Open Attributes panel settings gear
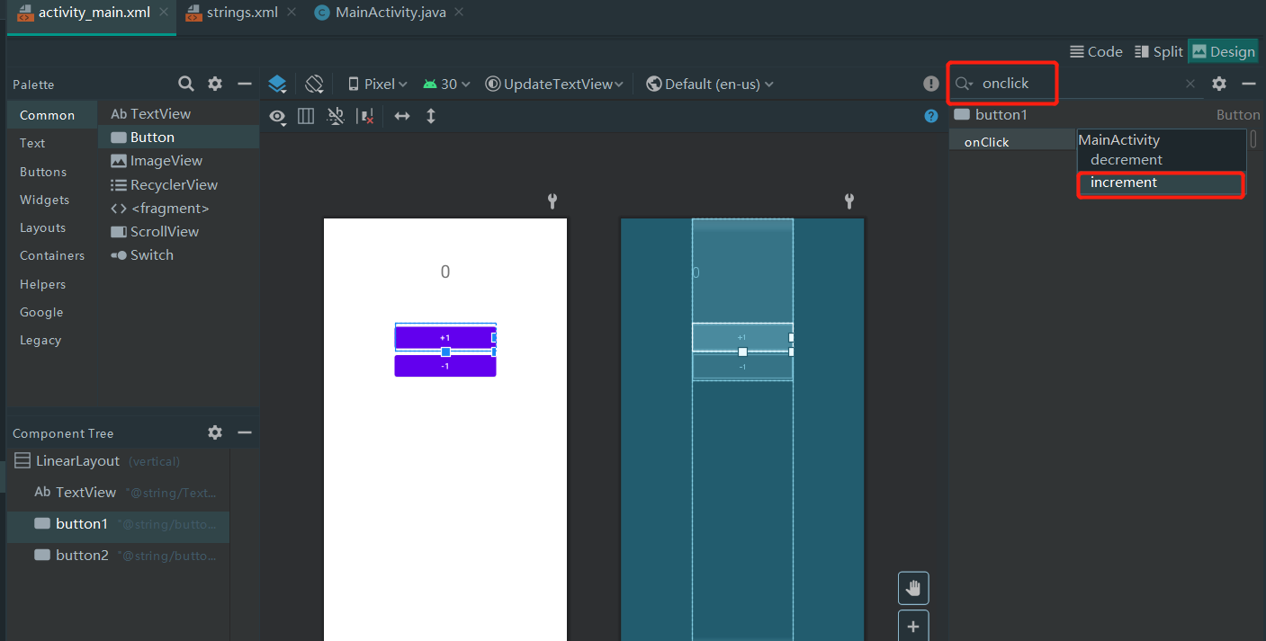Viewport: 1266px width, 641px height. coord(1219,84)
